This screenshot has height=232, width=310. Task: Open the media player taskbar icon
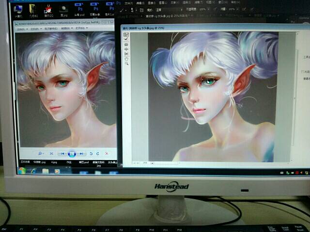pos(57,172)
